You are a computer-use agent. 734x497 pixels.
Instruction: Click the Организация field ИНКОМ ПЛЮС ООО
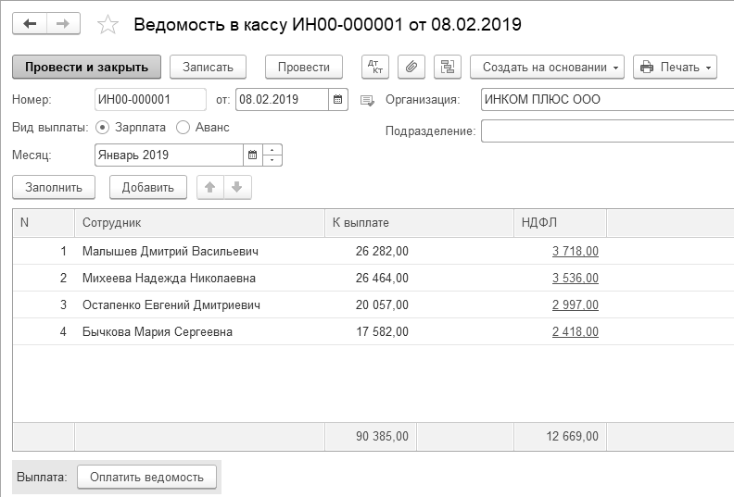[x=608, y=100]
